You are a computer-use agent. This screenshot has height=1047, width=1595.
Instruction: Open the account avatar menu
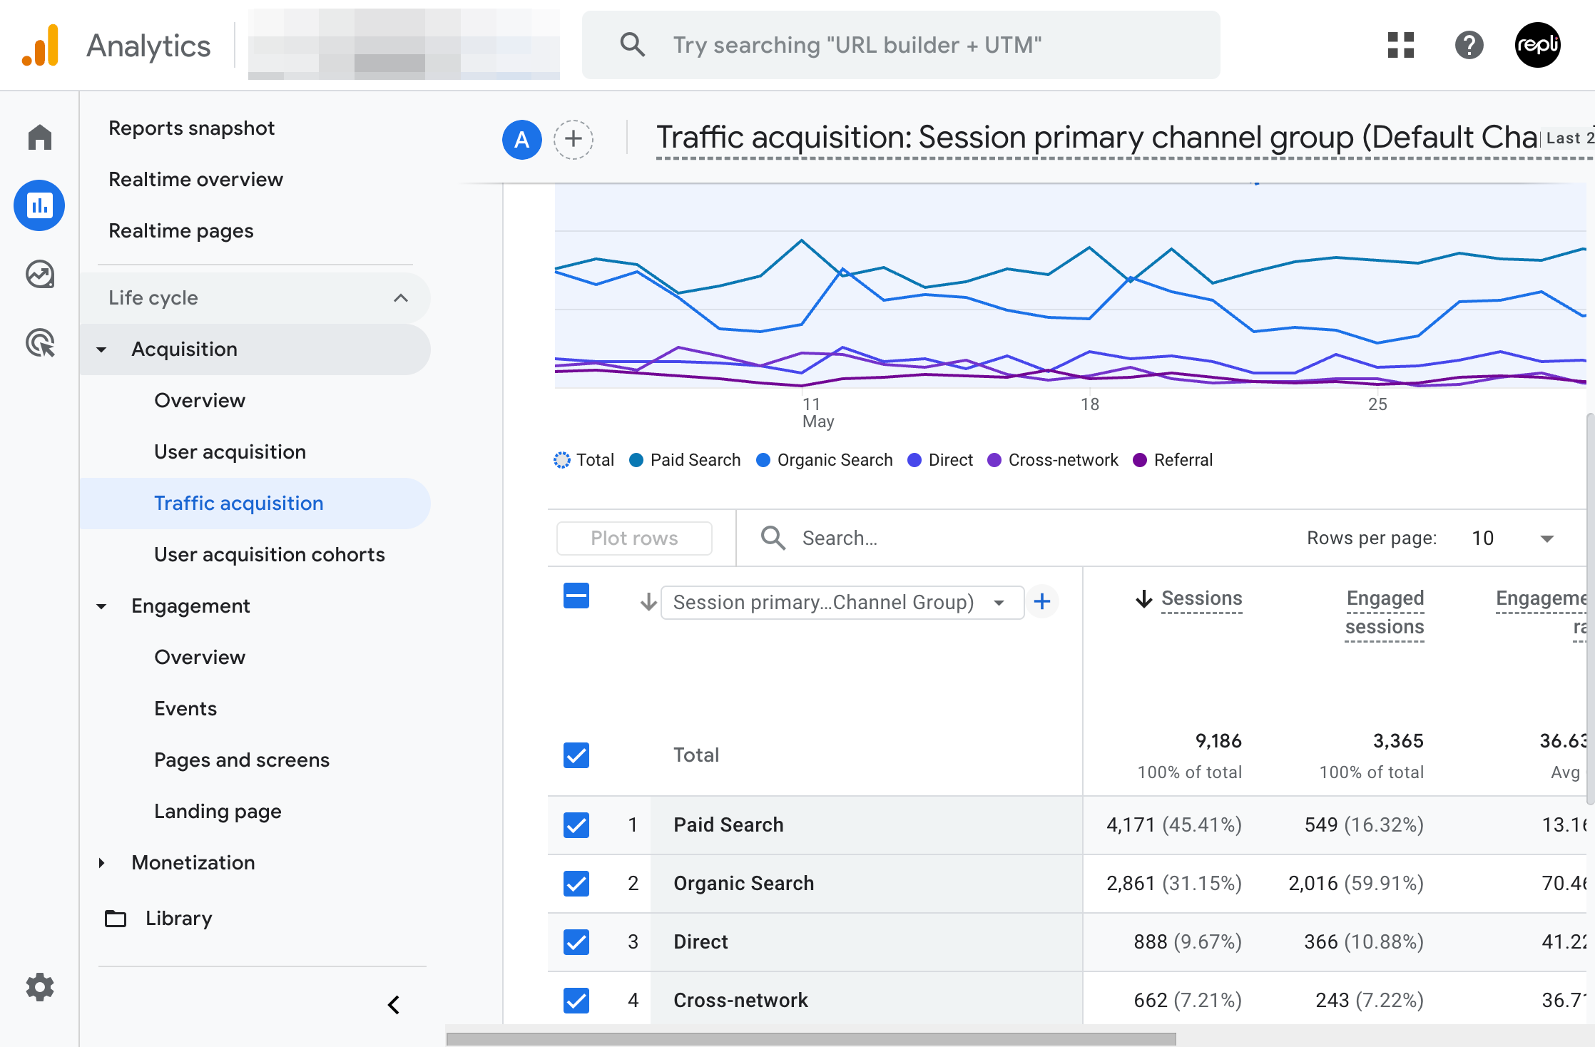(1537, 45)
